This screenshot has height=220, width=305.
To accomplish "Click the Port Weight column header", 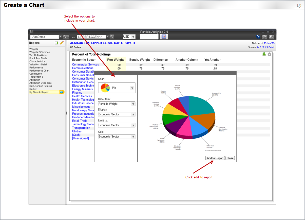I will coord(116,60).
